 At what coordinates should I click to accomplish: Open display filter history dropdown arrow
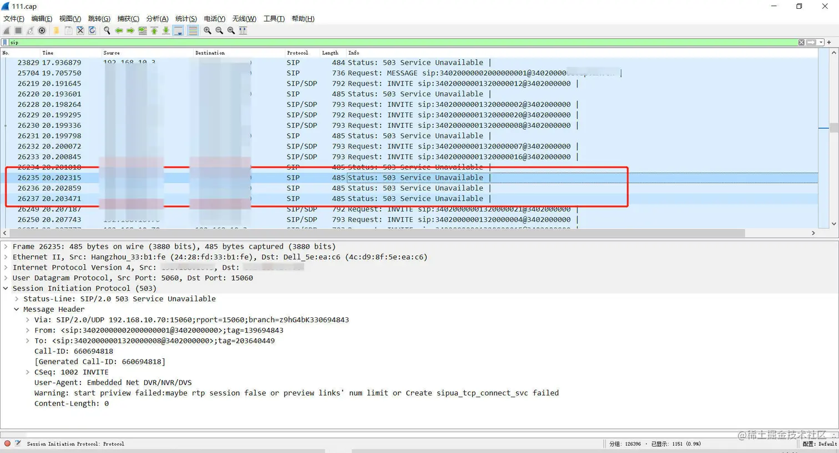(x=821, y=43)
